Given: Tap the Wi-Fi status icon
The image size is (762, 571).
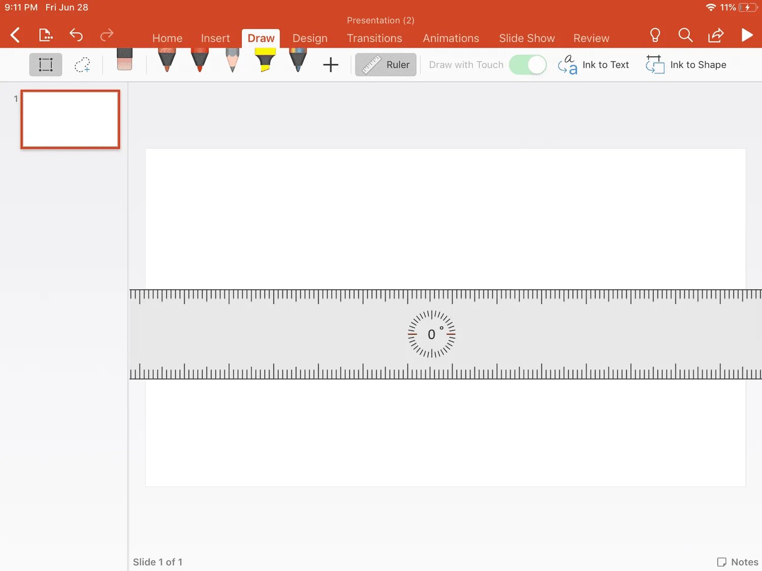Looking at the screenshot, I should click(x=711, y=7).
